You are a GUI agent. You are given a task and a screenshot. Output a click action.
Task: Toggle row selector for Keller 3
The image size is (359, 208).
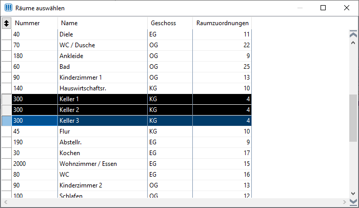pos(6,121)
